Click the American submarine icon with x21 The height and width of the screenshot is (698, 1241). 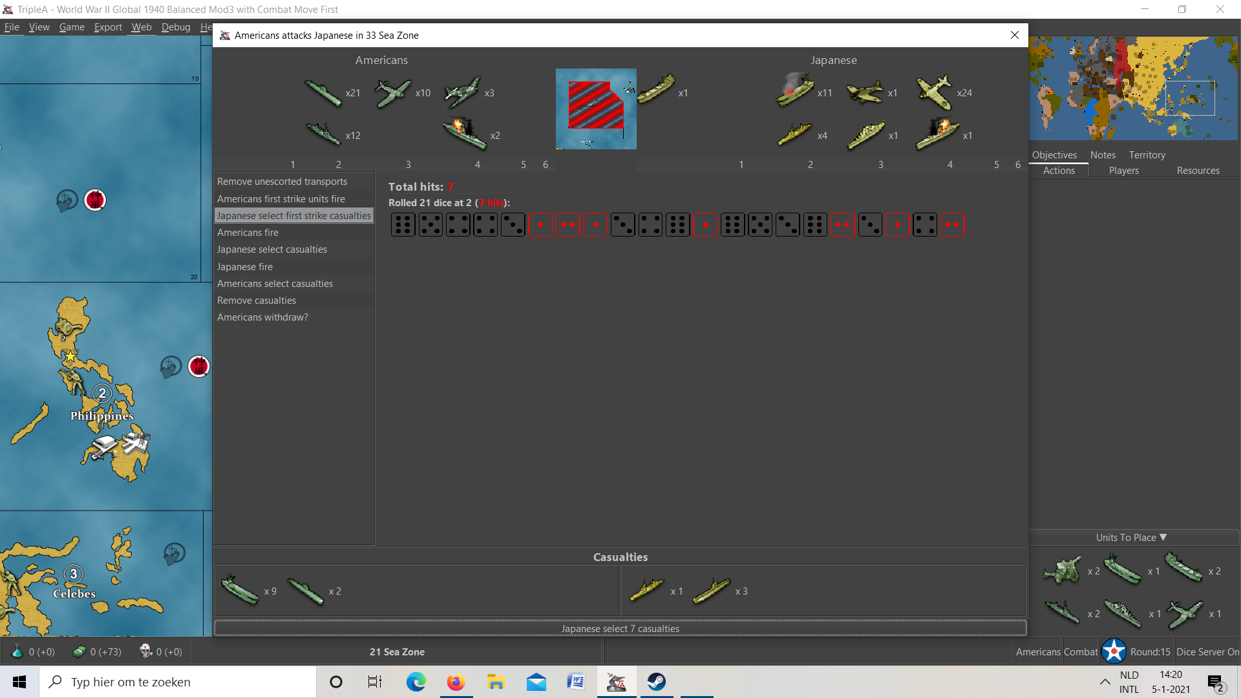pyautogui.click(x=323, y=93)
